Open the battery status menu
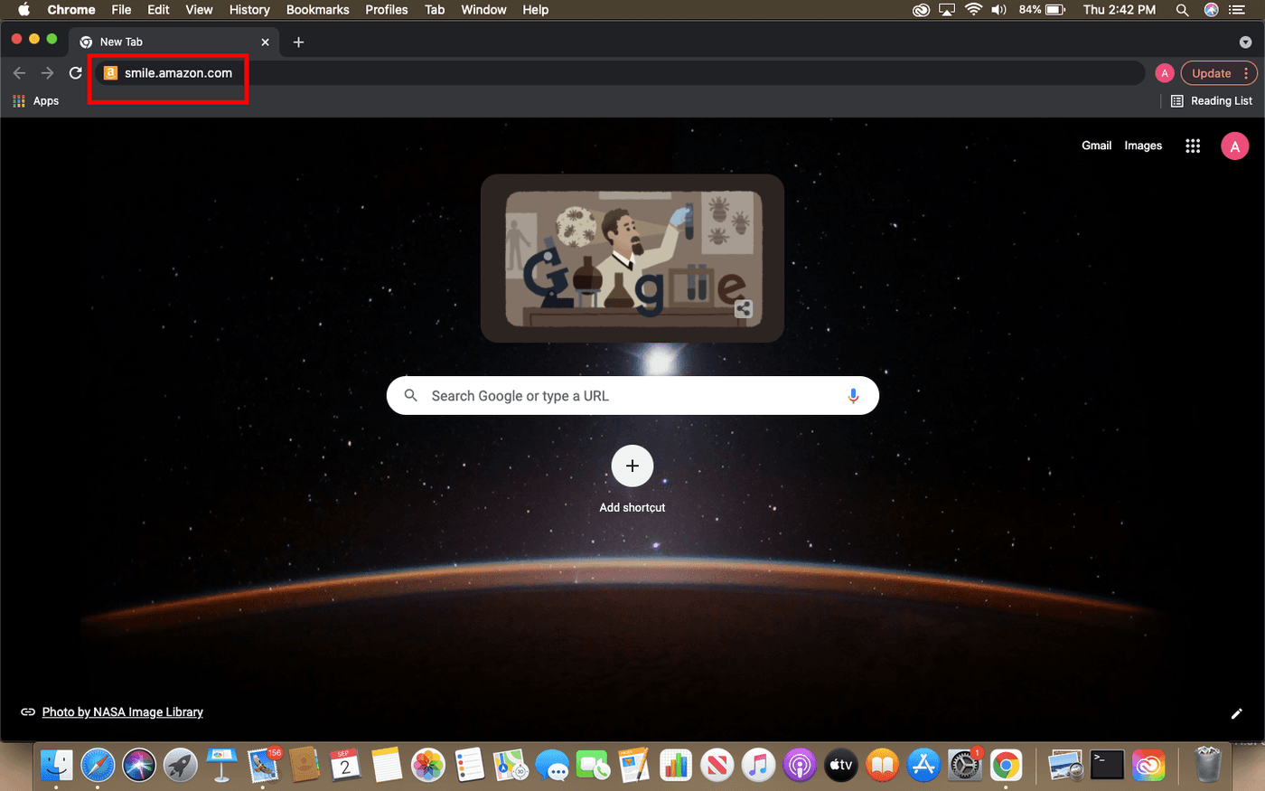The width and height of the screenshot is (1265, 791). [x=1042, y=10]
